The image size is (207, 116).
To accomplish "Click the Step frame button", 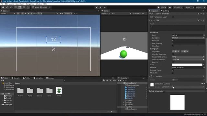I will coord(105,7).
